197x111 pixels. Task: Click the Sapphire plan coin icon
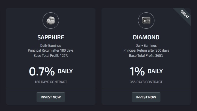(51, 20)
